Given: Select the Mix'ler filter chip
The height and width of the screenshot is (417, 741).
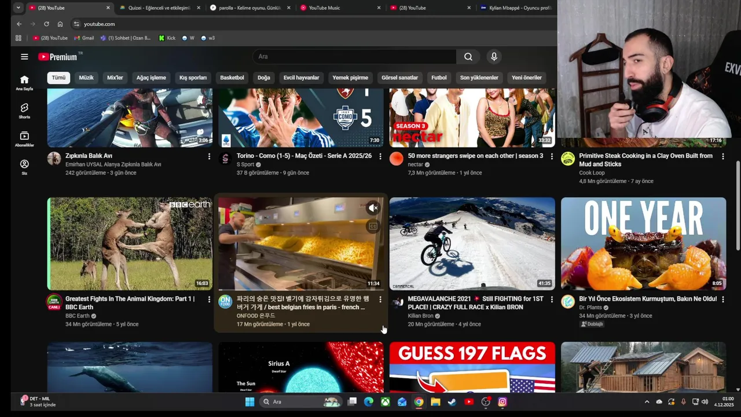Looking at the screenshot, I should [115, 78].
